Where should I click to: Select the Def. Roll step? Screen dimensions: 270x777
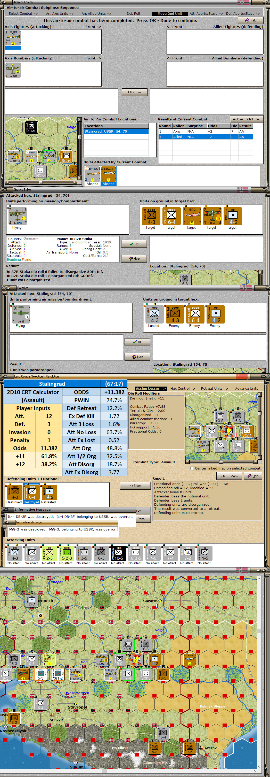(x=133, y=14)
